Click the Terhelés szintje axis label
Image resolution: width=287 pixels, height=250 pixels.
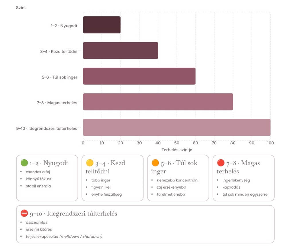coord(177,150)
